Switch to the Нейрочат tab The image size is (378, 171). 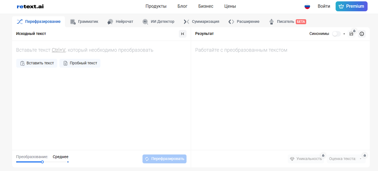click(120, 22)
